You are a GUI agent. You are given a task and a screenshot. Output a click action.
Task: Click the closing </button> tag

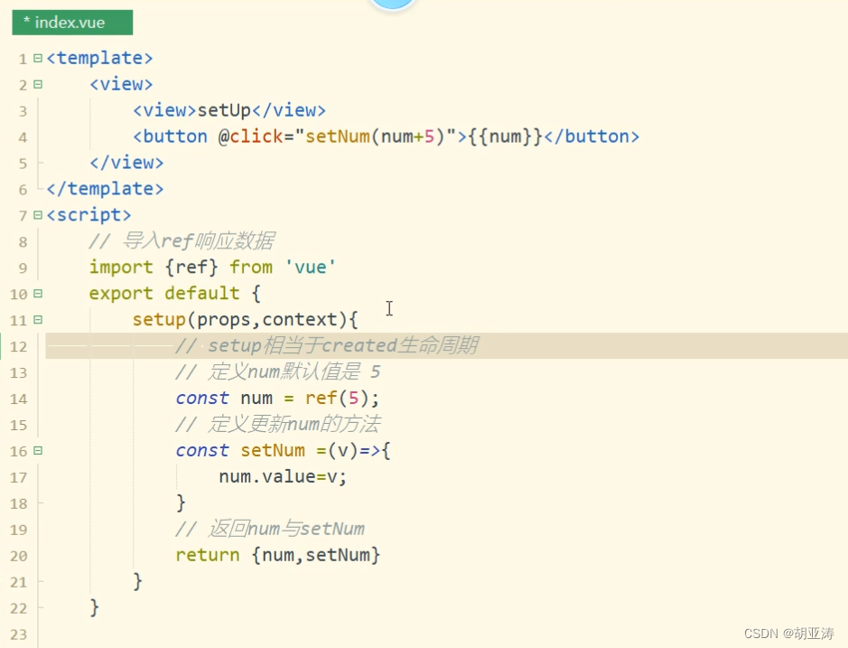pyautogui.click(x=592, y=136)
